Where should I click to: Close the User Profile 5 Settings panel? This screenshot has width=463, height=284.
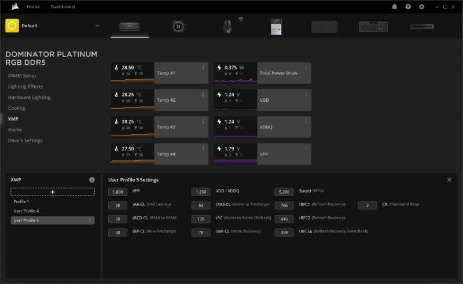point(449,180)
